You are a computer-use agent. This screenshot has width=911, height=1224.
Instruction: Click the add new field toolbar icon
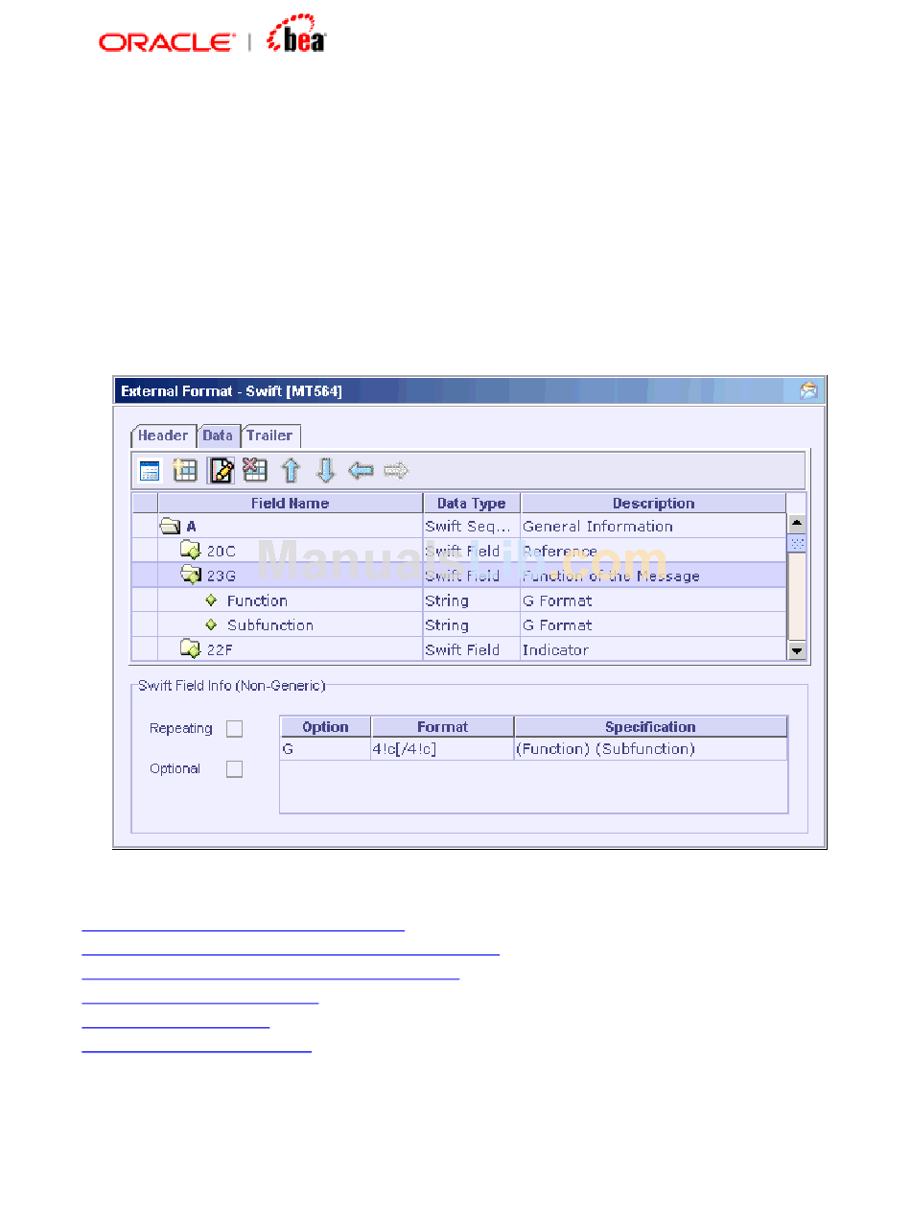(185, 471)
